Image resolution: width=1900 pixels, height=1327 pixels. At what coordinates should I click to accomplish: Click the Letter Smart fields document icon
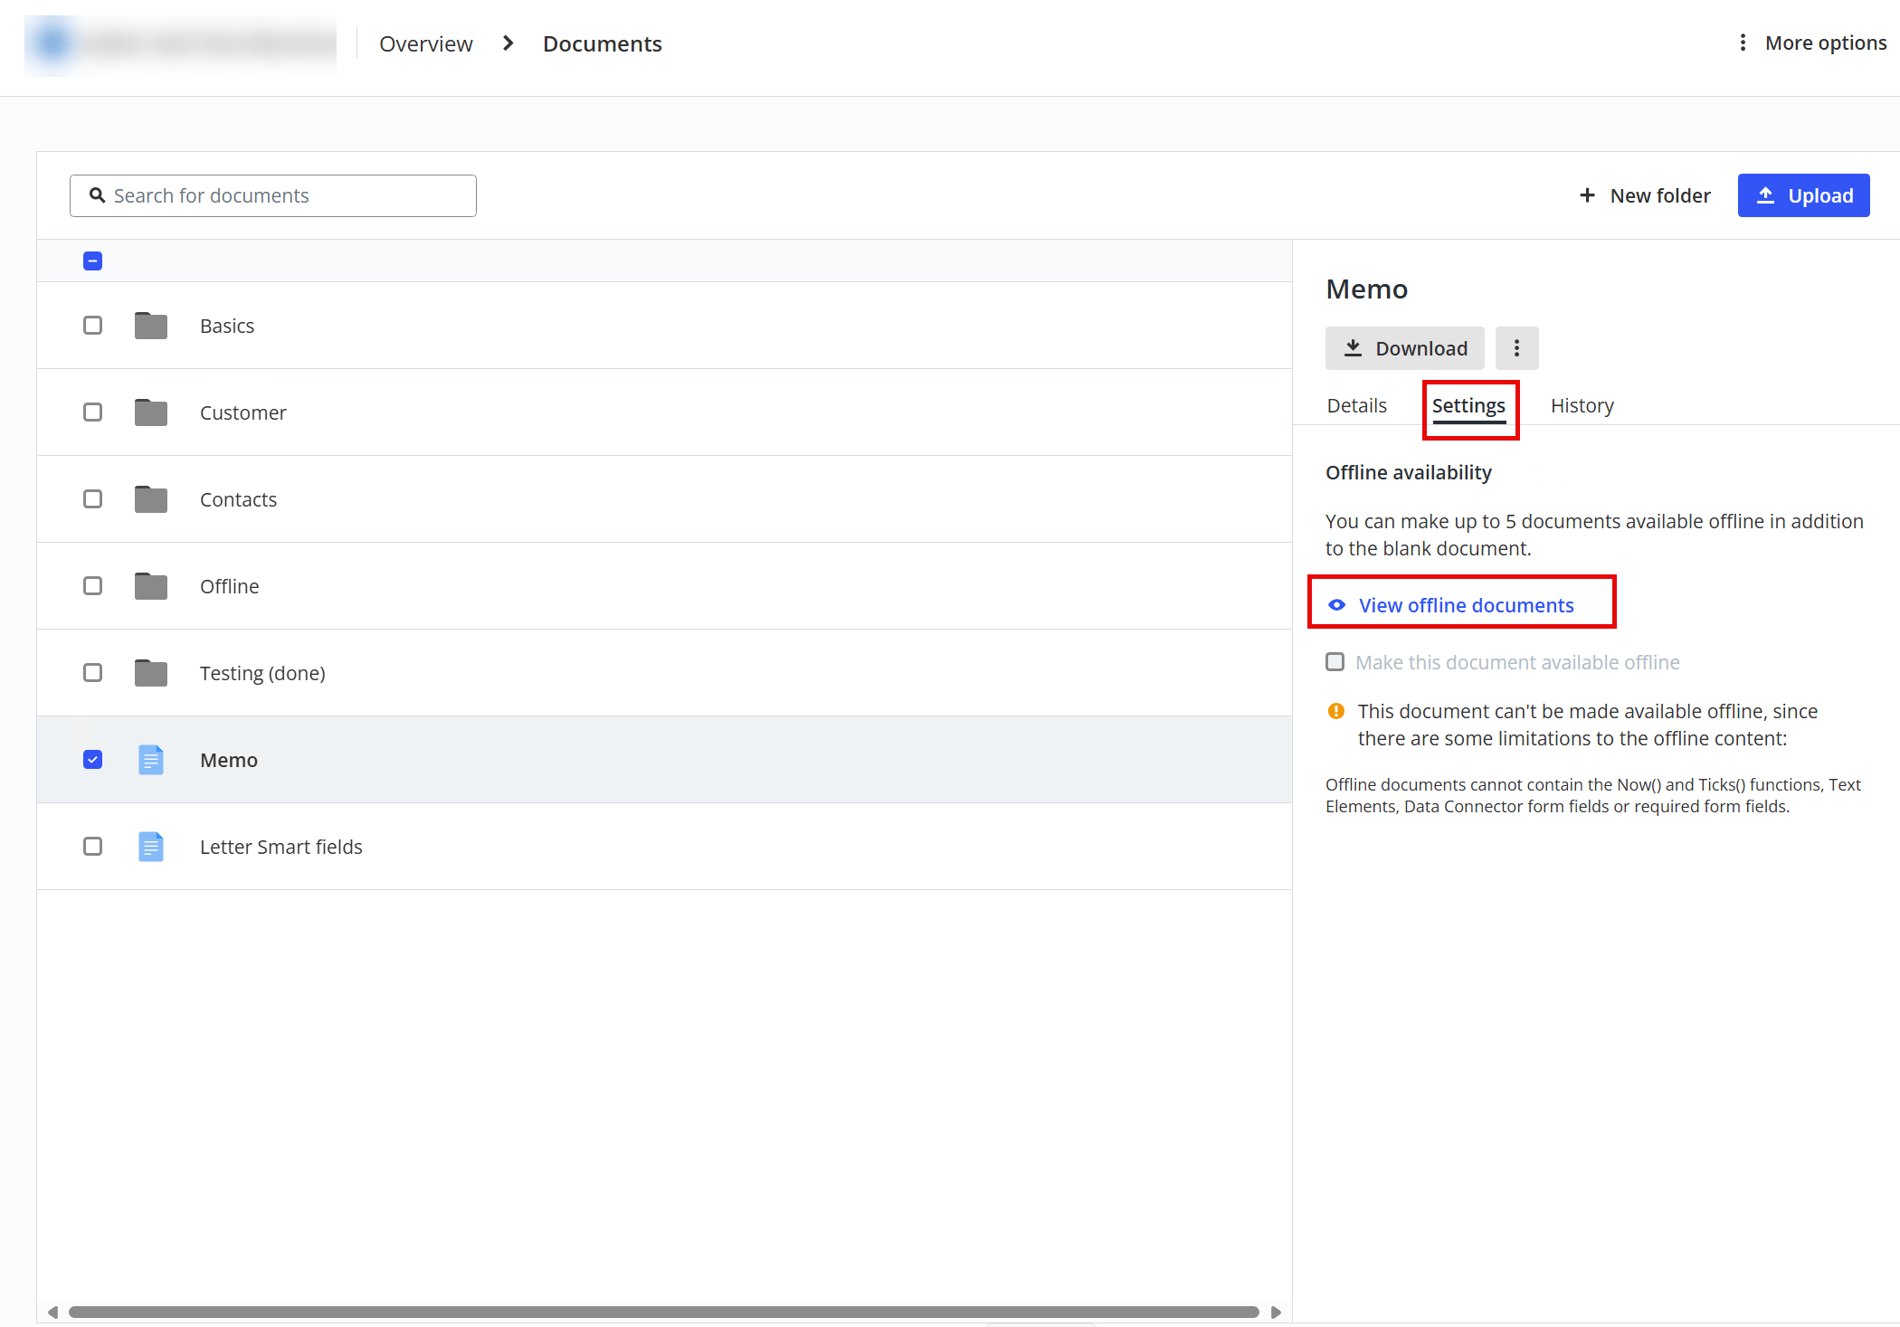150,847
